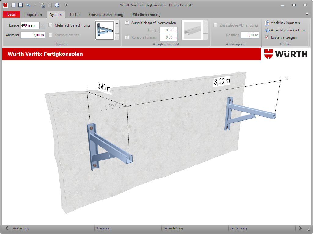
Task: Click the Ausgleichsprofil Länge 0,60 m field
Action: click(x=168, y=30)
